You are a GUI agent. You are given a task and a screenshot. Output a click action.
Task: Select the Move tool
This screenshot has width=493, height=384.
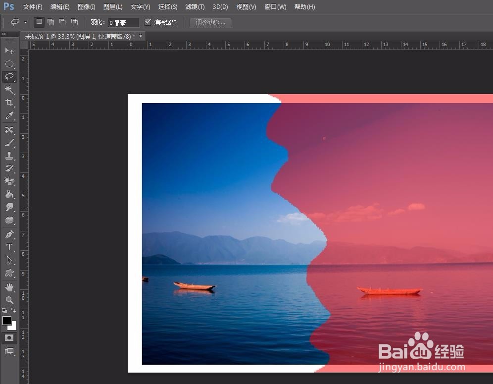tap(9, 51)
